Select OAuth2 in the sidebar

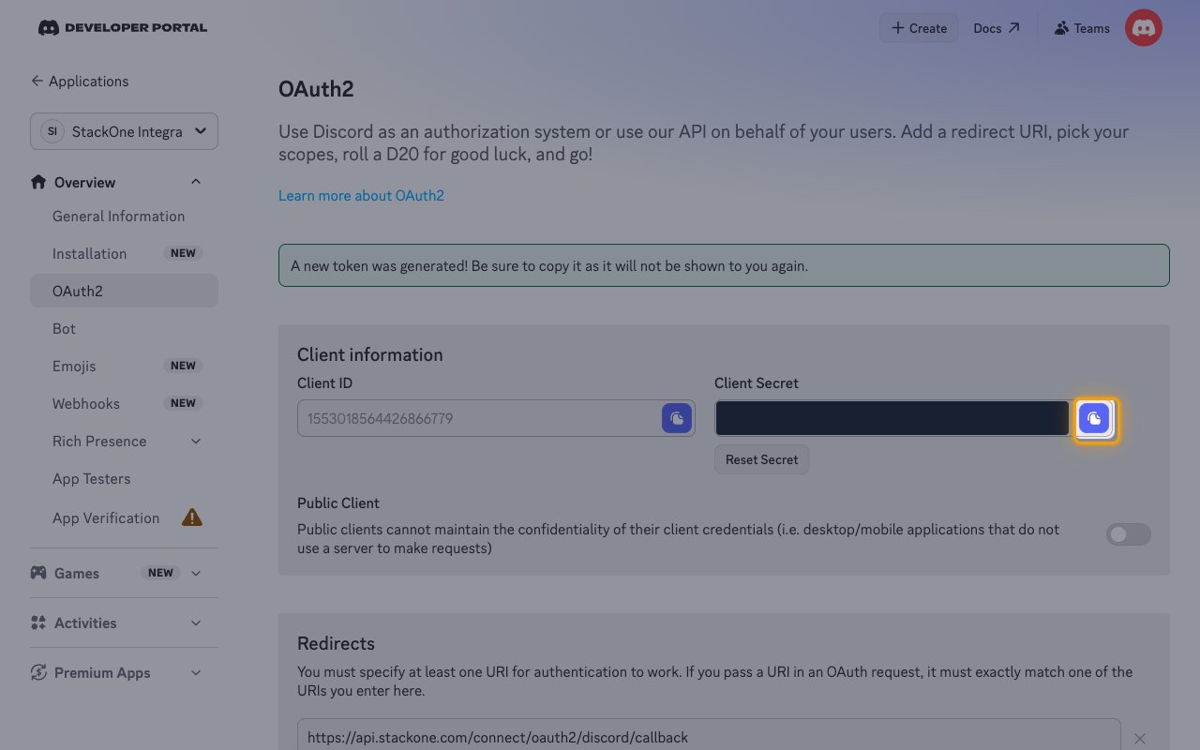124,291
